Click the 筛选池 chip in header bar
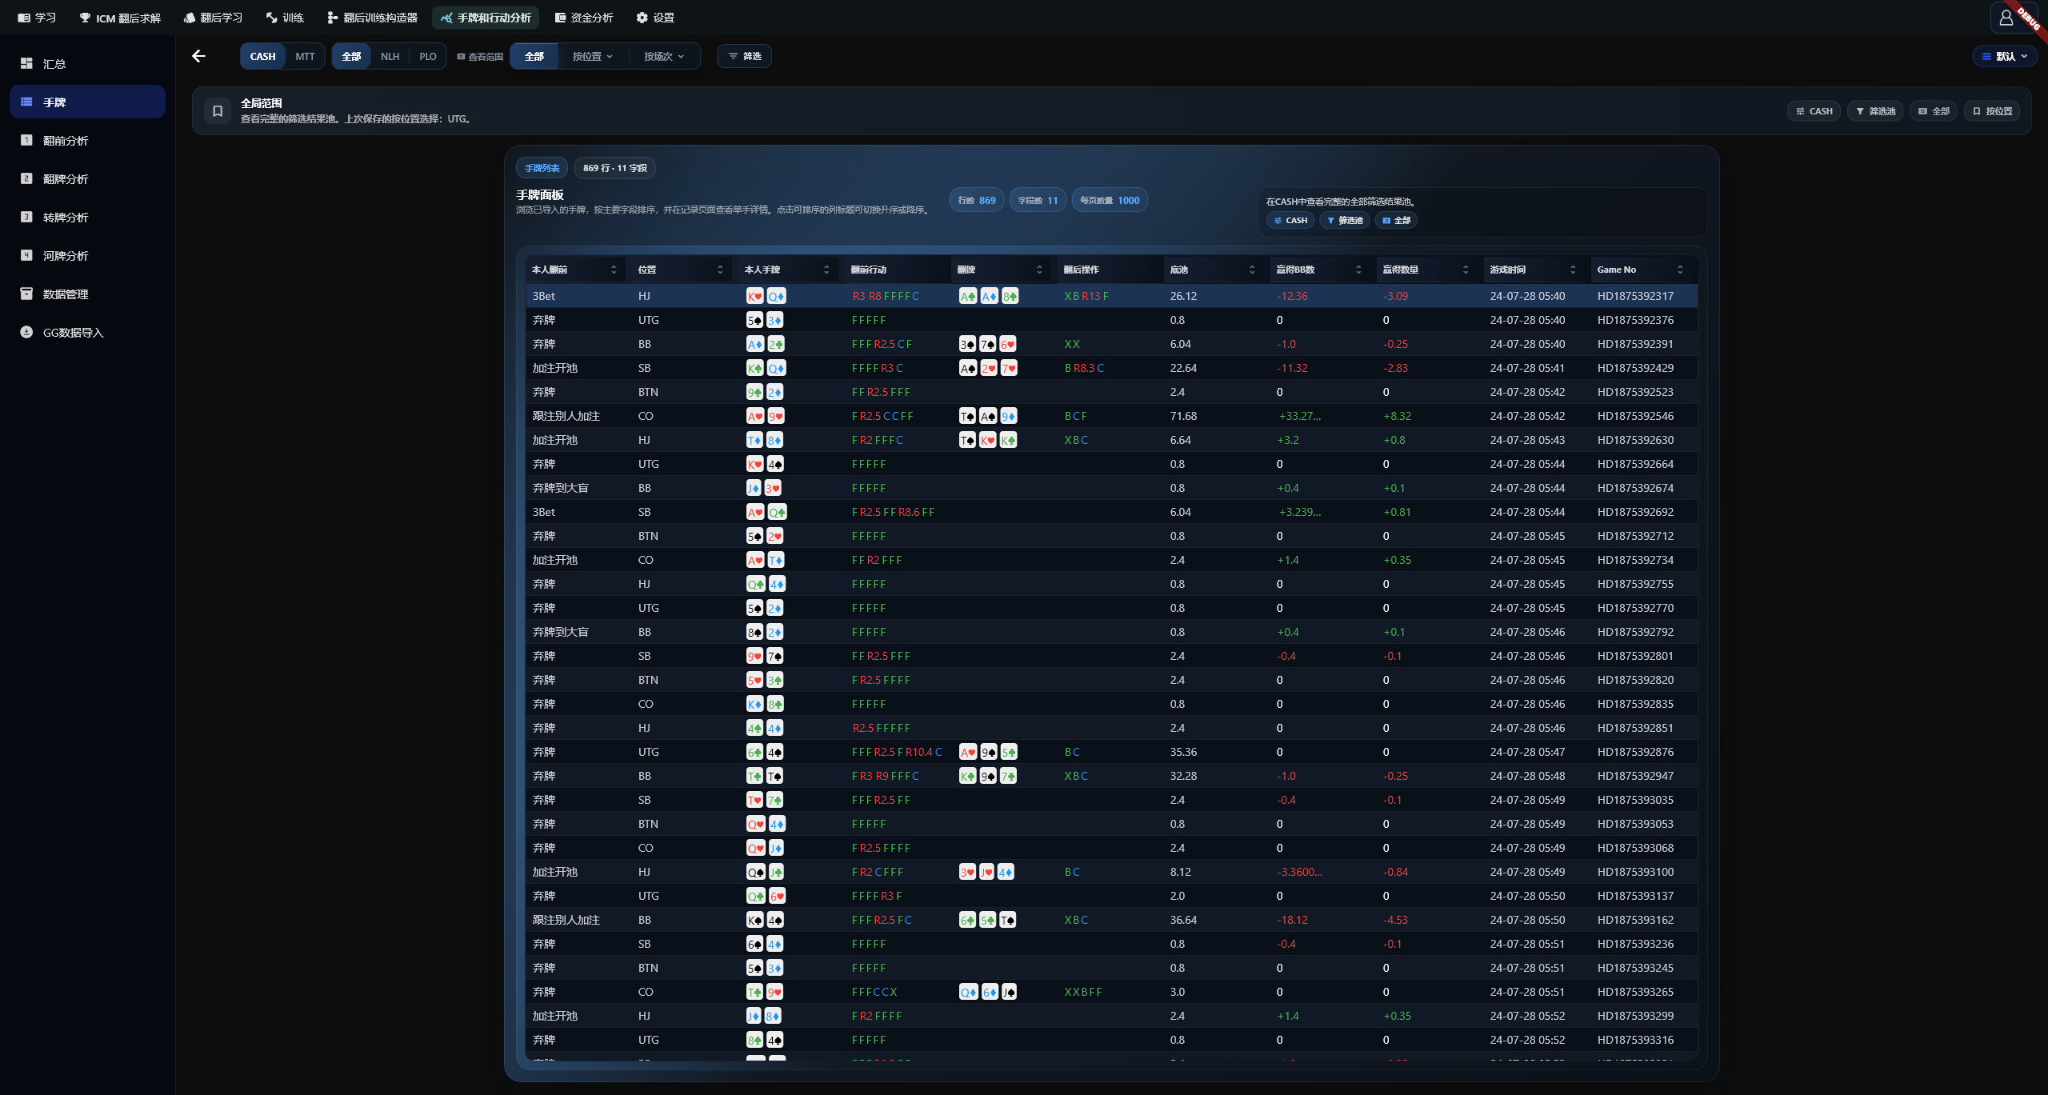The height and width of the screenshot is (1095, 2048). (x=1875, y=111)
